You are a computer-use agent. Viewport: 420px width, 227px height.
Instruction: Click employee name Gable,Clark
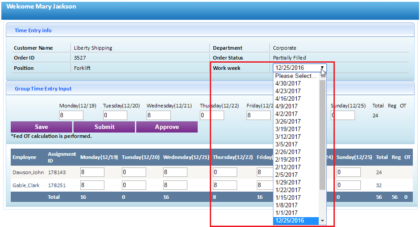26,185
